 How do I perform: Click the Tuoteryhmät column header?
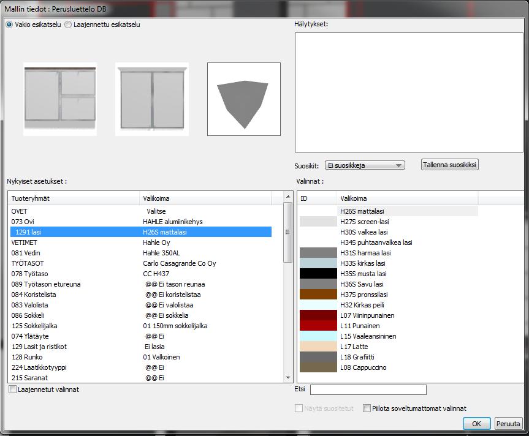coord(74,198)
